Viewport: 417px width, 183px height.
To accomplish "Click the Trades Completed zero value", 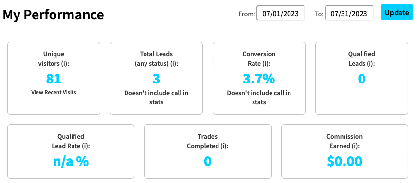I will click(x=208, y=161).
